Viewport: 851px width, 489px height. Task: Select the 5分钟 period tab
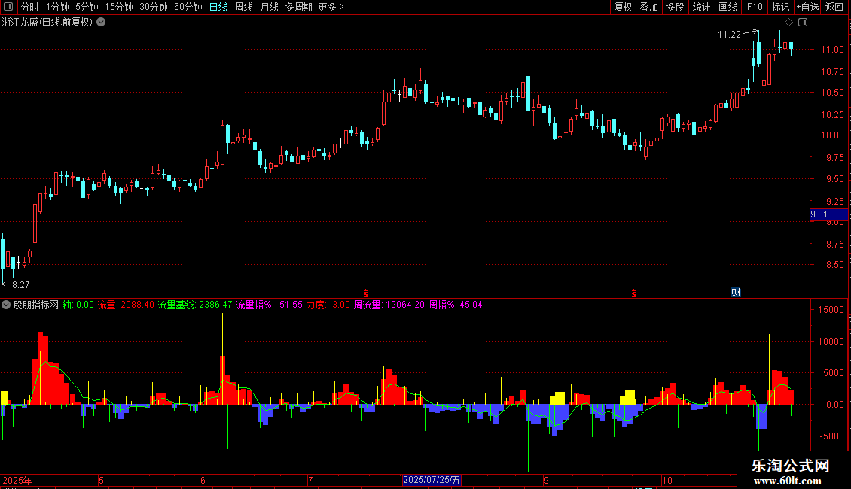87,7
